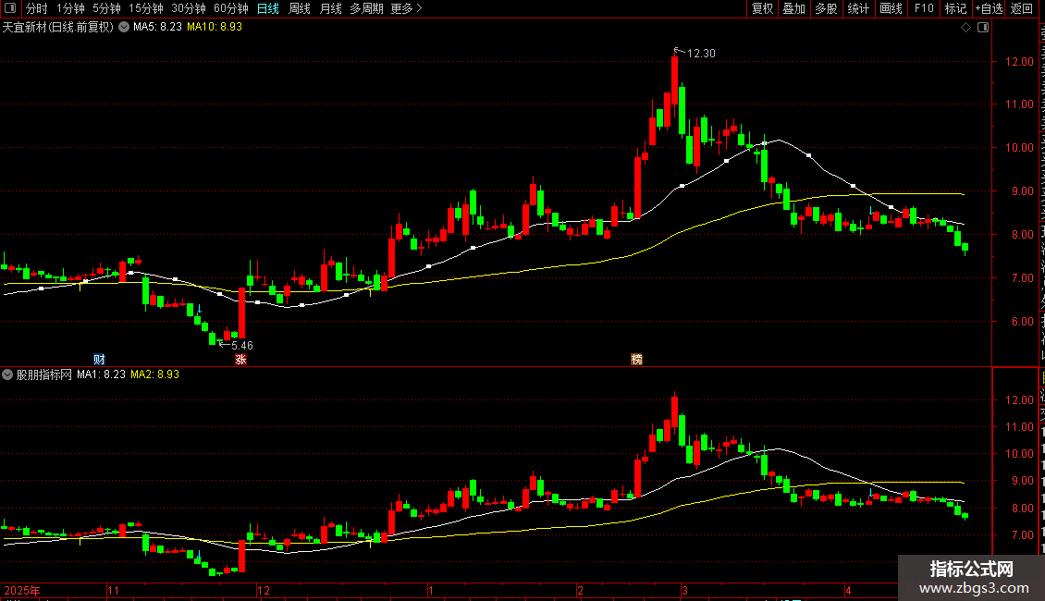Select the 60分钟 period

(x=231, y=8)
